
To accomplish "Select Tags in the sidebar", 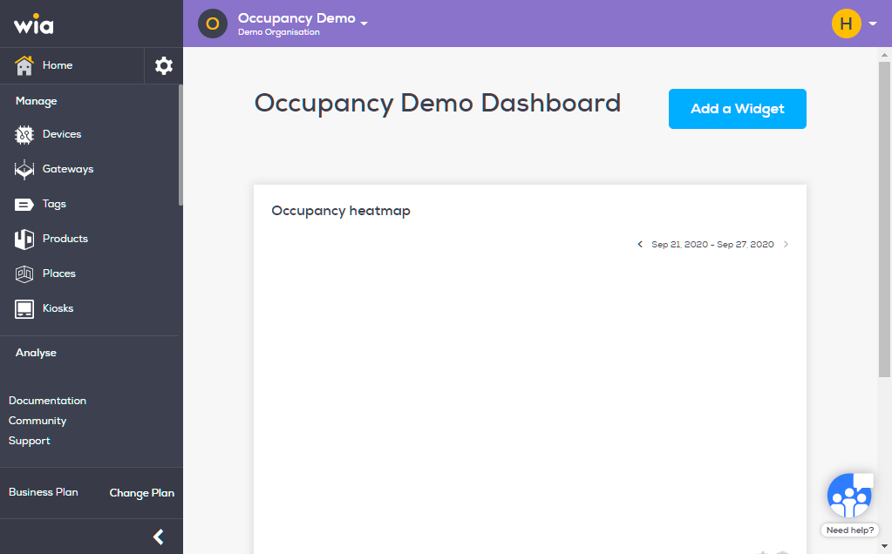I will click(54, 204).
